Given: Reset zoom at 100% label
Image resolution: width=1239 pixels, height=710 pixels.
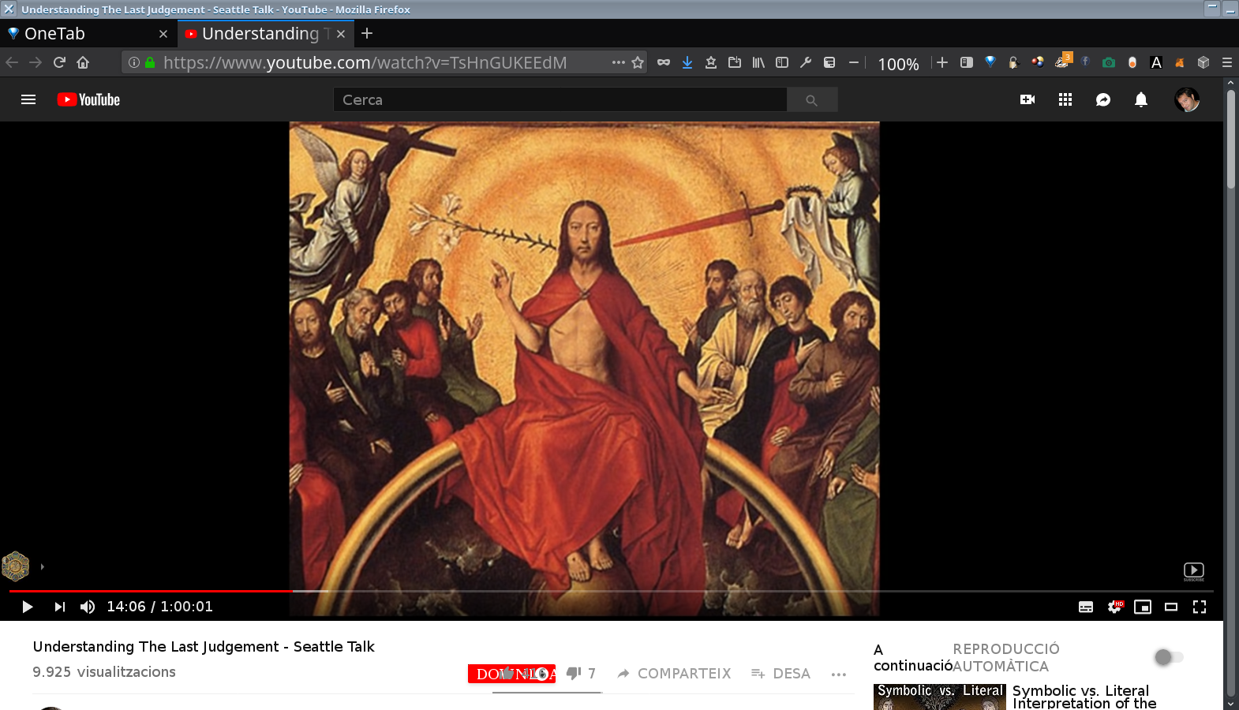Looking at the screenshot, I should click(898, 64).
